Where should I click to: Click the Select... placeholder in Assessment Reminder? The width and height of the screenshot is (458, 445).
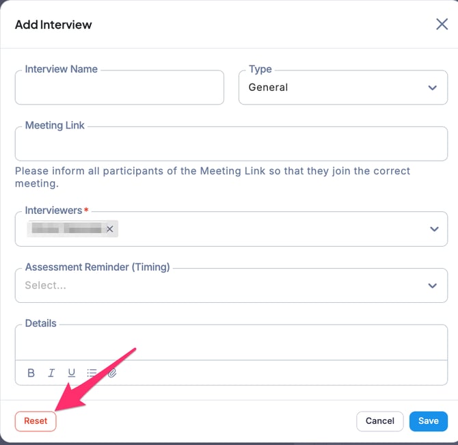[46, 286]
